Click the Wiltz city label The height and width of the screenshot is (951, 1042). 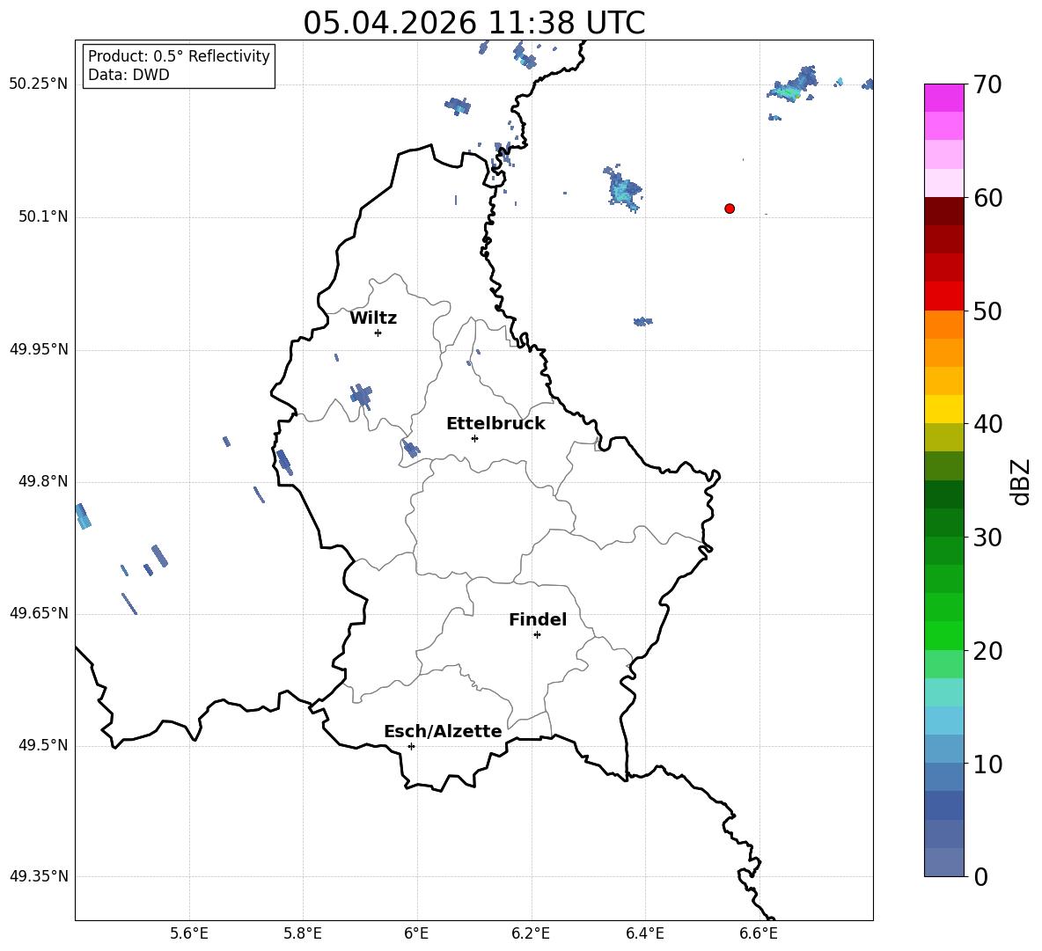(373, 318)
